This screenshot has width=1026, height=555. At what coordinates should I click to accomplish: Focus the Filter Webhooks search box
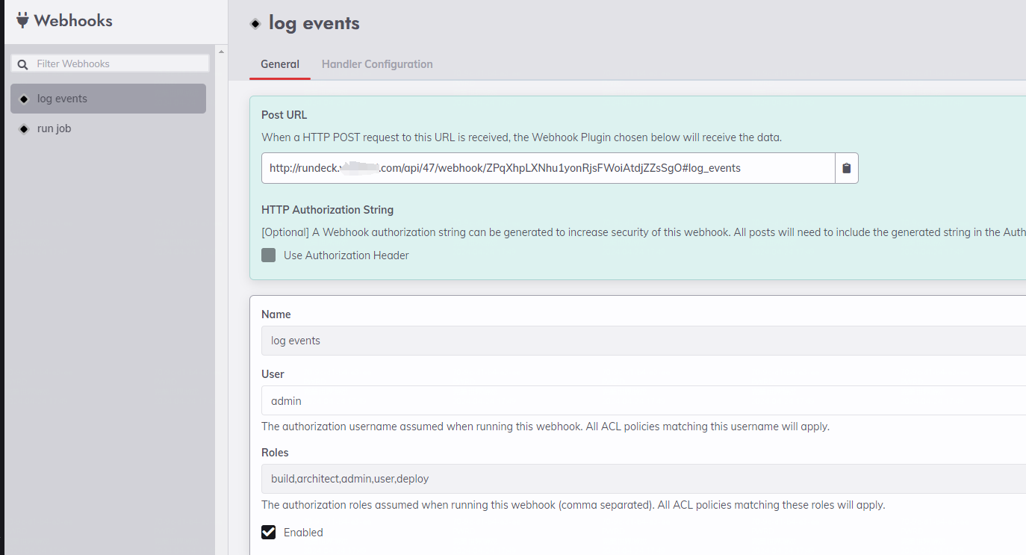tap(119, 64)
